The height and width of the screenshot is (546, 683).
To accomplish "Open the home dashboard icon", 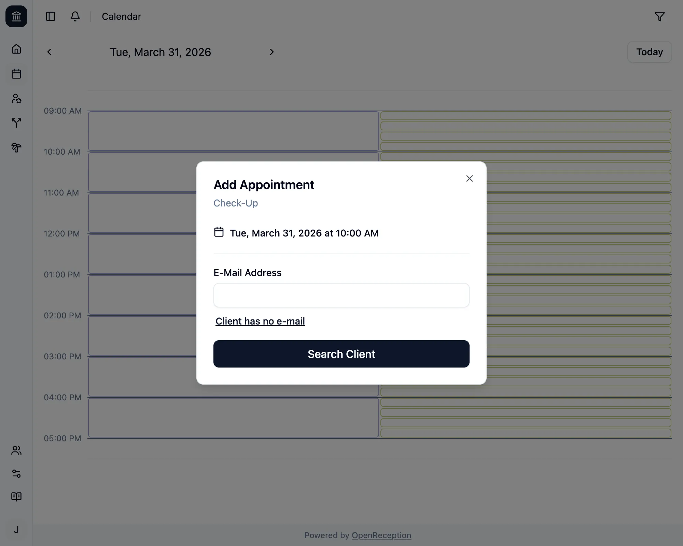I will [16, 49].
